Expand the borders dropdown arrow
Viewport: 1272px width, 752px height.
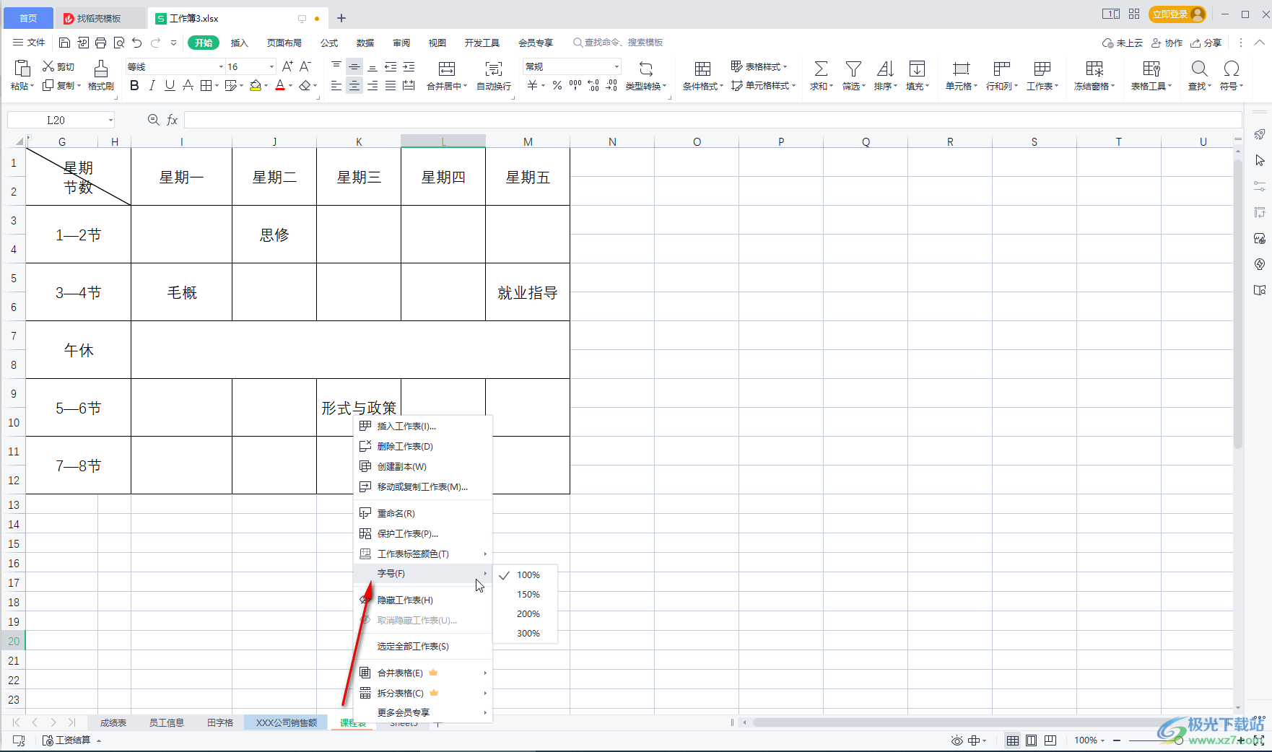click(217, 86)
